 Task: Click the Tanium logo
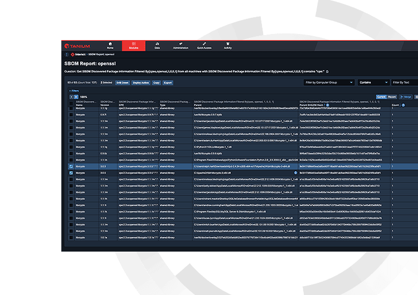pos(77,46)
